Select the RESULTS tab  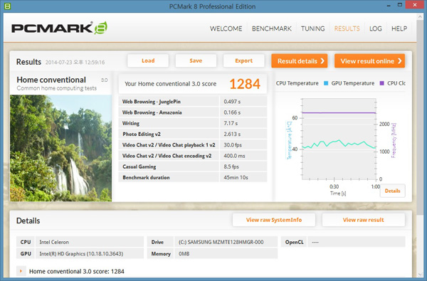(x=347, y=28)
